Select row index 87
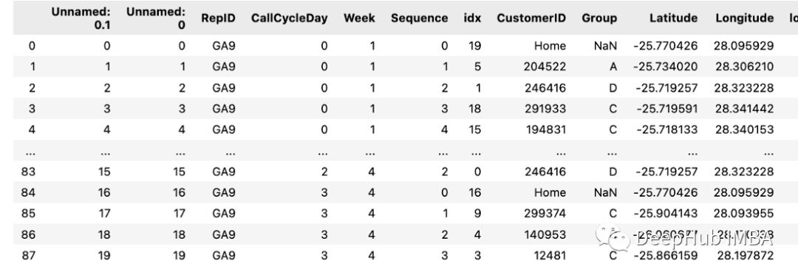Image resolution: width=798 pixels, height=275 pixels. pos(29,254)
